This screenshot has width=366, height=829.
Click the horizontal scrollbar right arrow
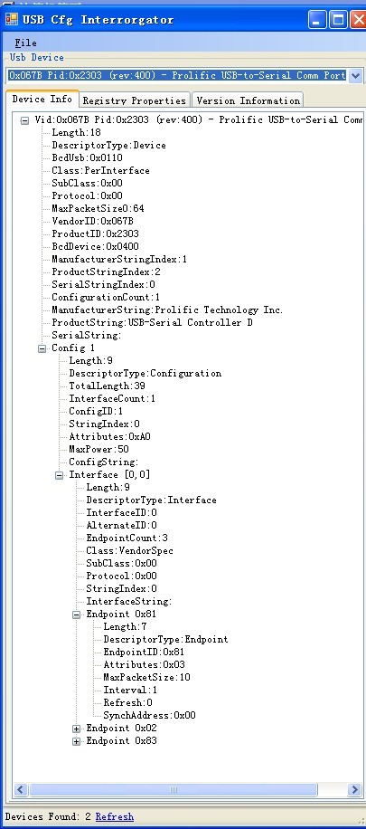354,790
